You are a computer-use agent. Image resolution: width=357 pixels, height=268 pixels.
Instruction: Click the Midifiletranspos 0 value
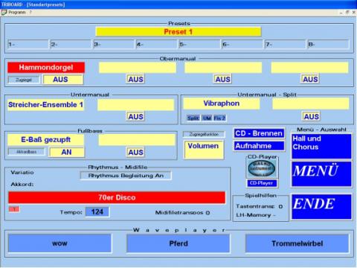click(208, 213)
